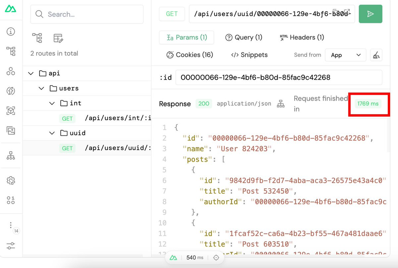This screenshot has width=398, height=268.
Task: Switch to the Headers (1) tab
Action: 302,37
